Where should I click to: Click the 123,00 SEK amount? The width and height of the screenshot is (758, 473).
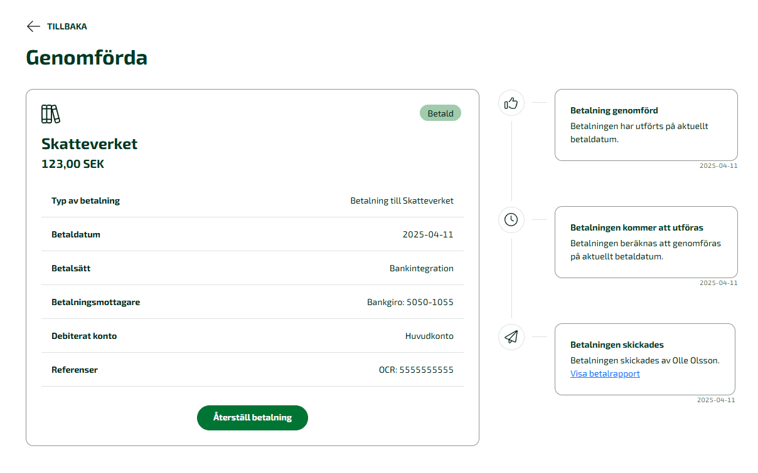(73, 164)
